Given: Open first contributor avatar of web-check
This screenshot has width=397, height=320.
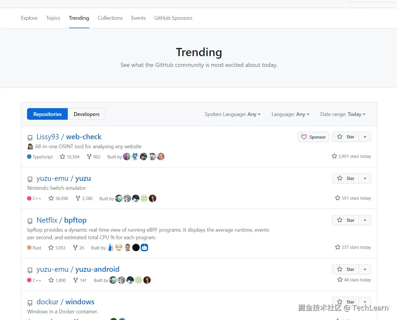Looking at the screenshot, I should coord(127,157).
